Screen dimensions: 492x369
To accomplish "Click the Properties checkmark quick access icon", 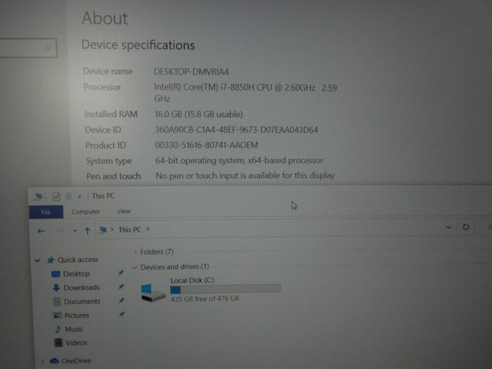I will (x=57, y=196).
